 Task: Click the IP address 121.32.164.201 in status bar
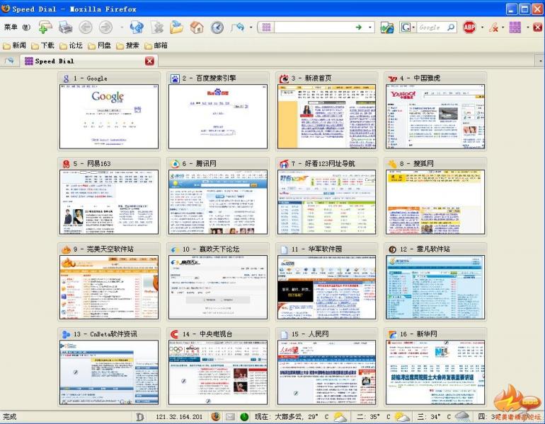(179, 417)
